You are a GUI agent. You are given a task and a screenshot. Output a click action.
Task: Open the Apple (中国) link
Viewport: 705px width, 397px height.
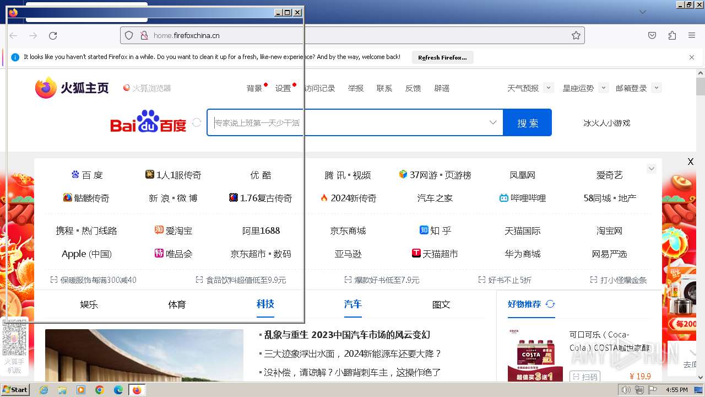(86, 254)
